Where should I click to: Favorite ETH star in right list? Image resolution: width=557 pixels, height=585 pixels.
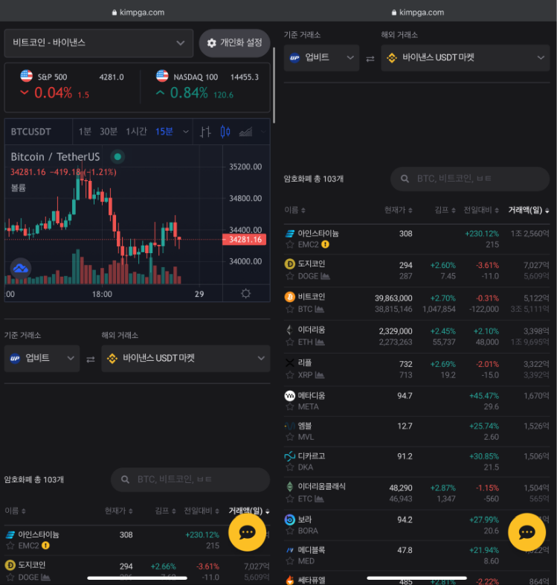(x=290, y=342)
